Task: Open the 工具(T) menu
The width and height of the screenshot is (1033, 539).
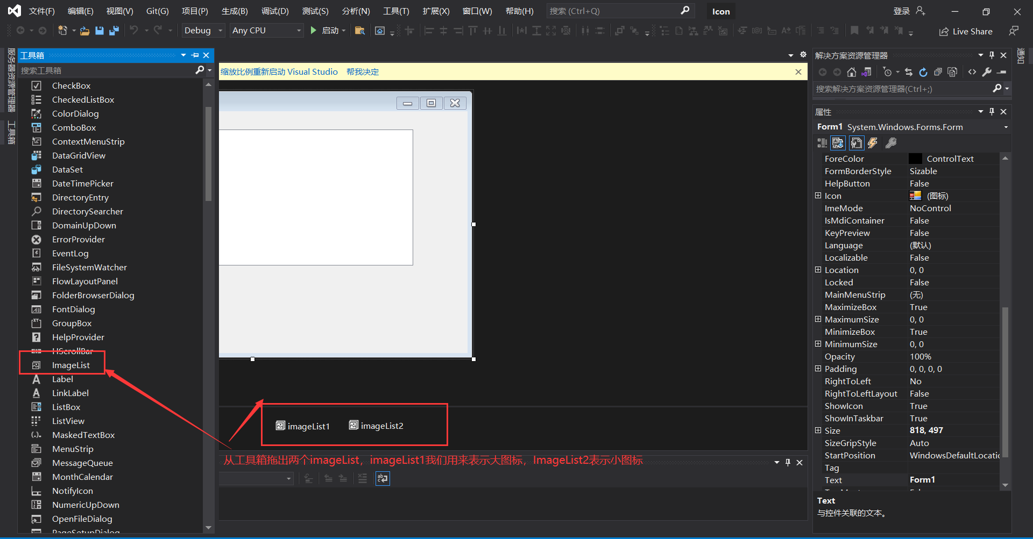Action: [396, 11]
